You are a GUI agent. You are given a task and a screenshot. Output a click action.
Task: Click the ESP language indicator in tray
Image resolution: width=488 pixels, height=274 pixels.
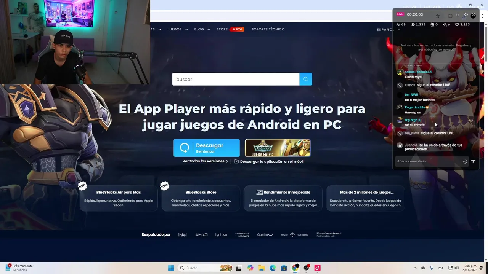pos(441,268)
